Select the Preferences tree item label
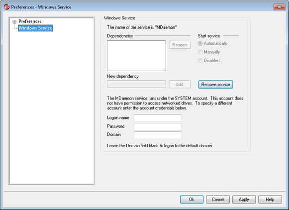 tap(30, 21)
